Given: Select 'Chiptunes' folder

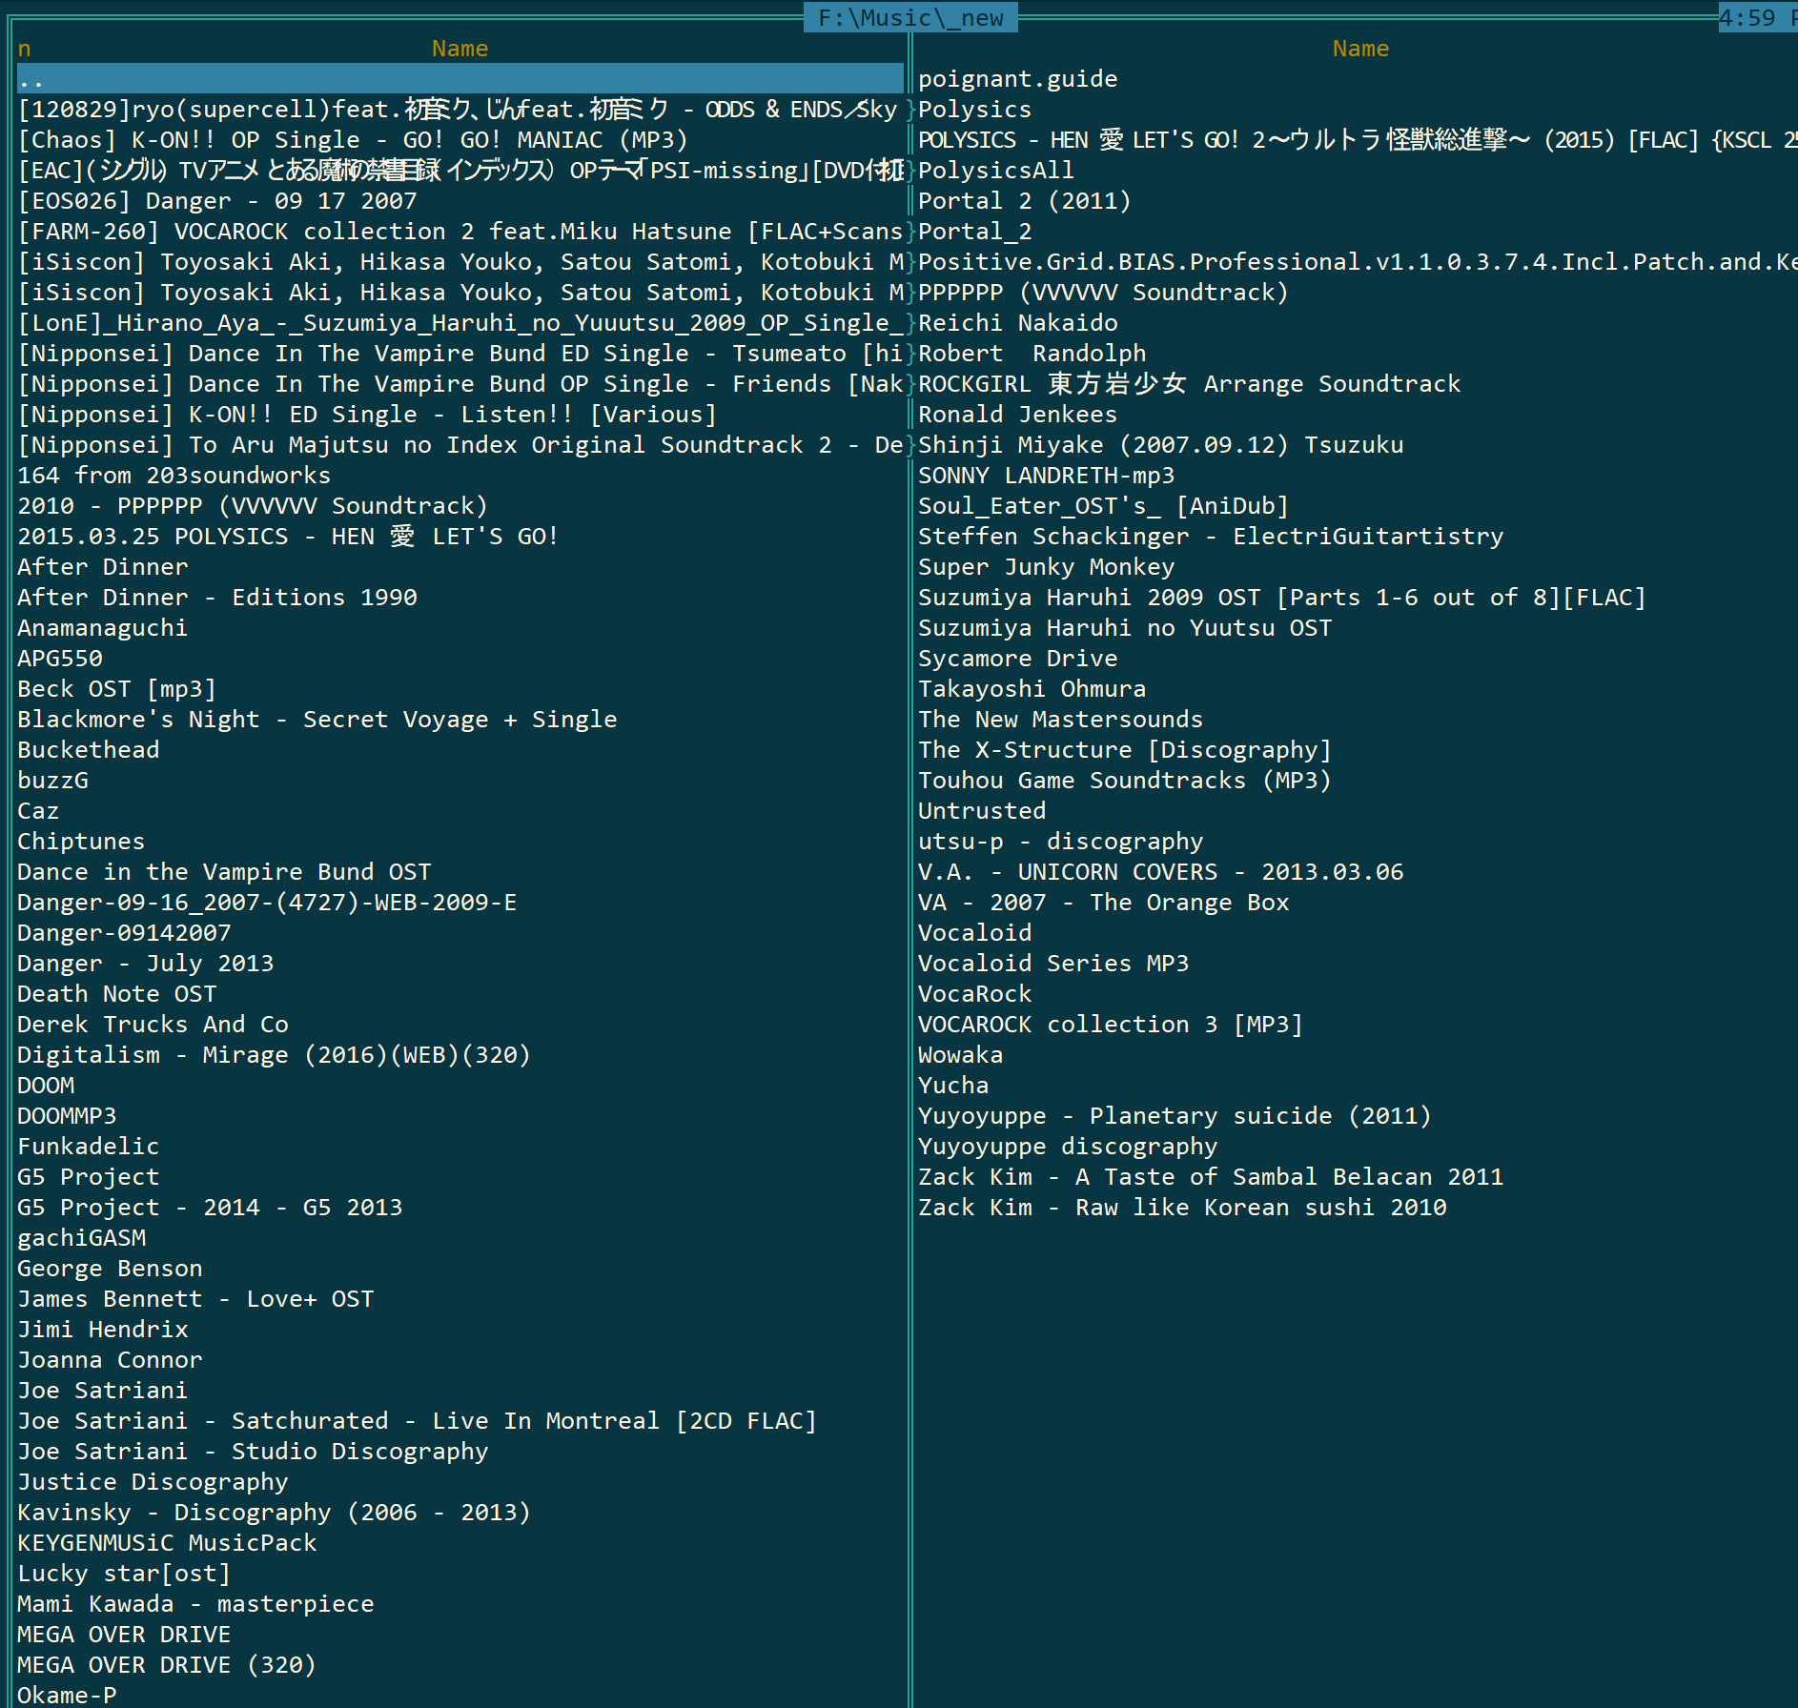Looking at the screenshot, I should coord(81,842).
